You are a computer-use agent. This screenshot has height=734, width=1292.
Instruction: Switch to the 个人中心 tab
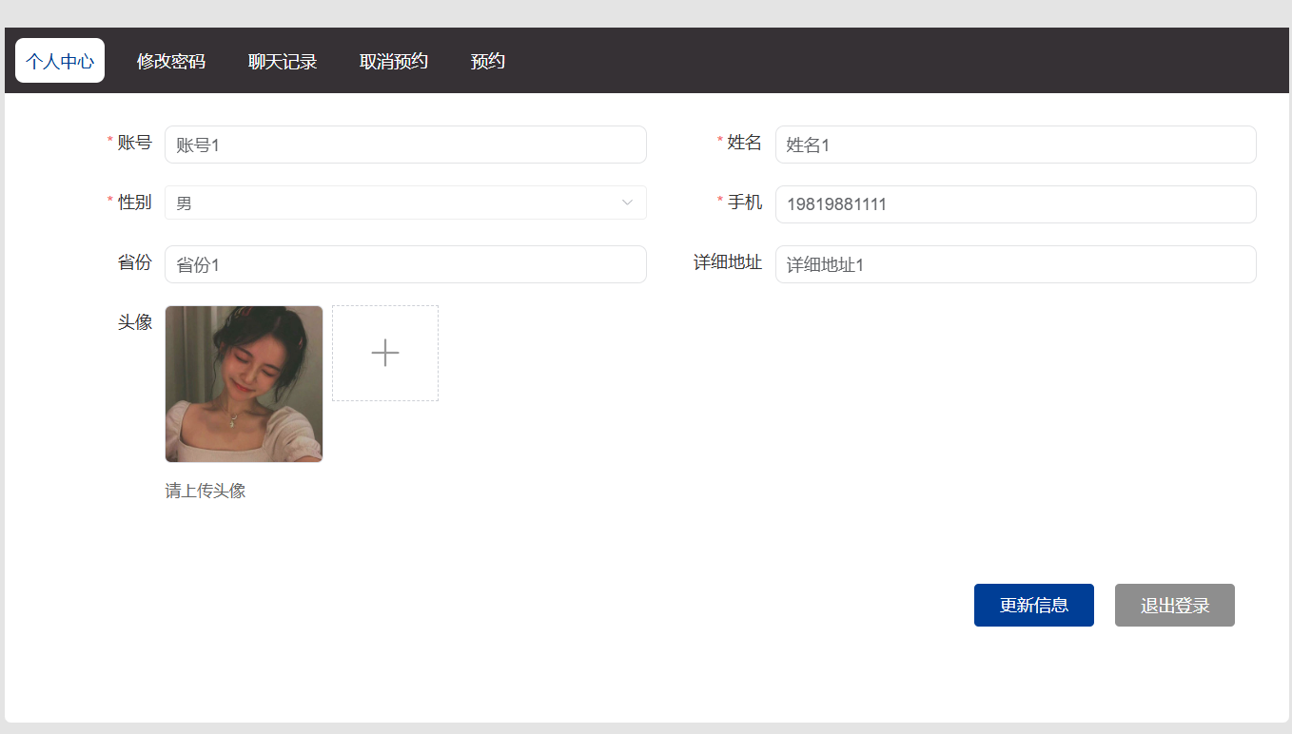coord(60,61)
